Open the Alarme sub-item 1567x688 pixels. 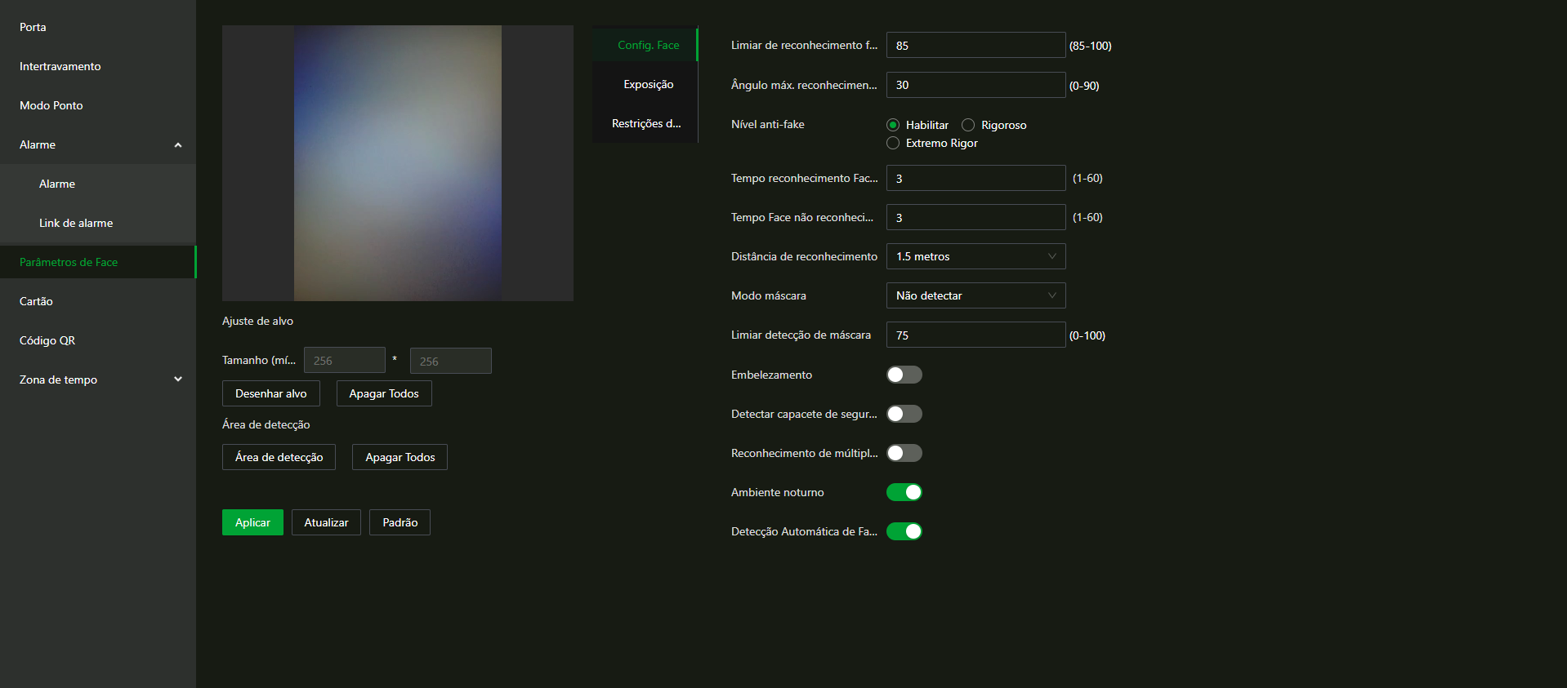pyautogui.click(x=98, y=184)
